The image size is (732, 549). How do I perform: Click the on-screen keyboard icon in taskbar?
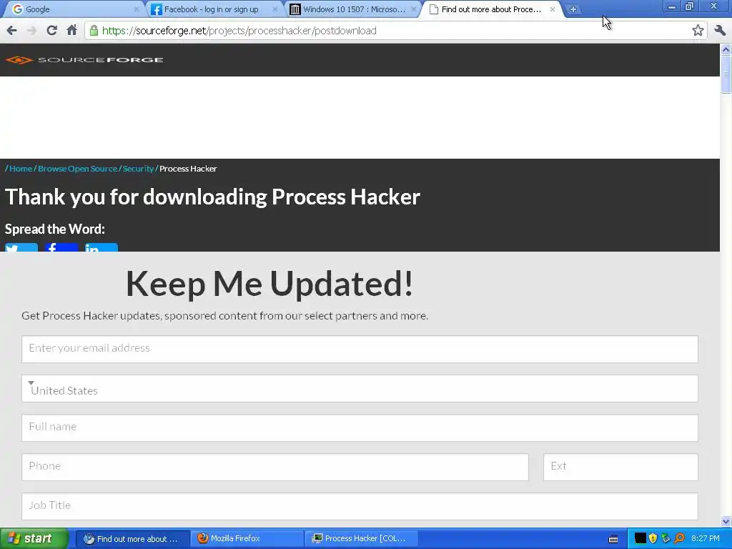(x=613, y=539)
